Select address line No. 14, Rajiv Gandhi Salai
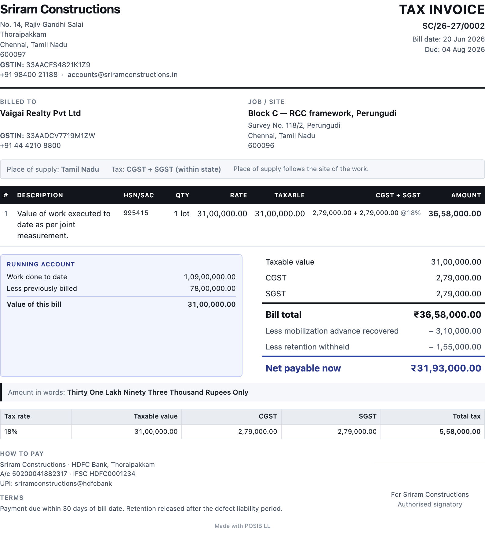 point(42,24)
